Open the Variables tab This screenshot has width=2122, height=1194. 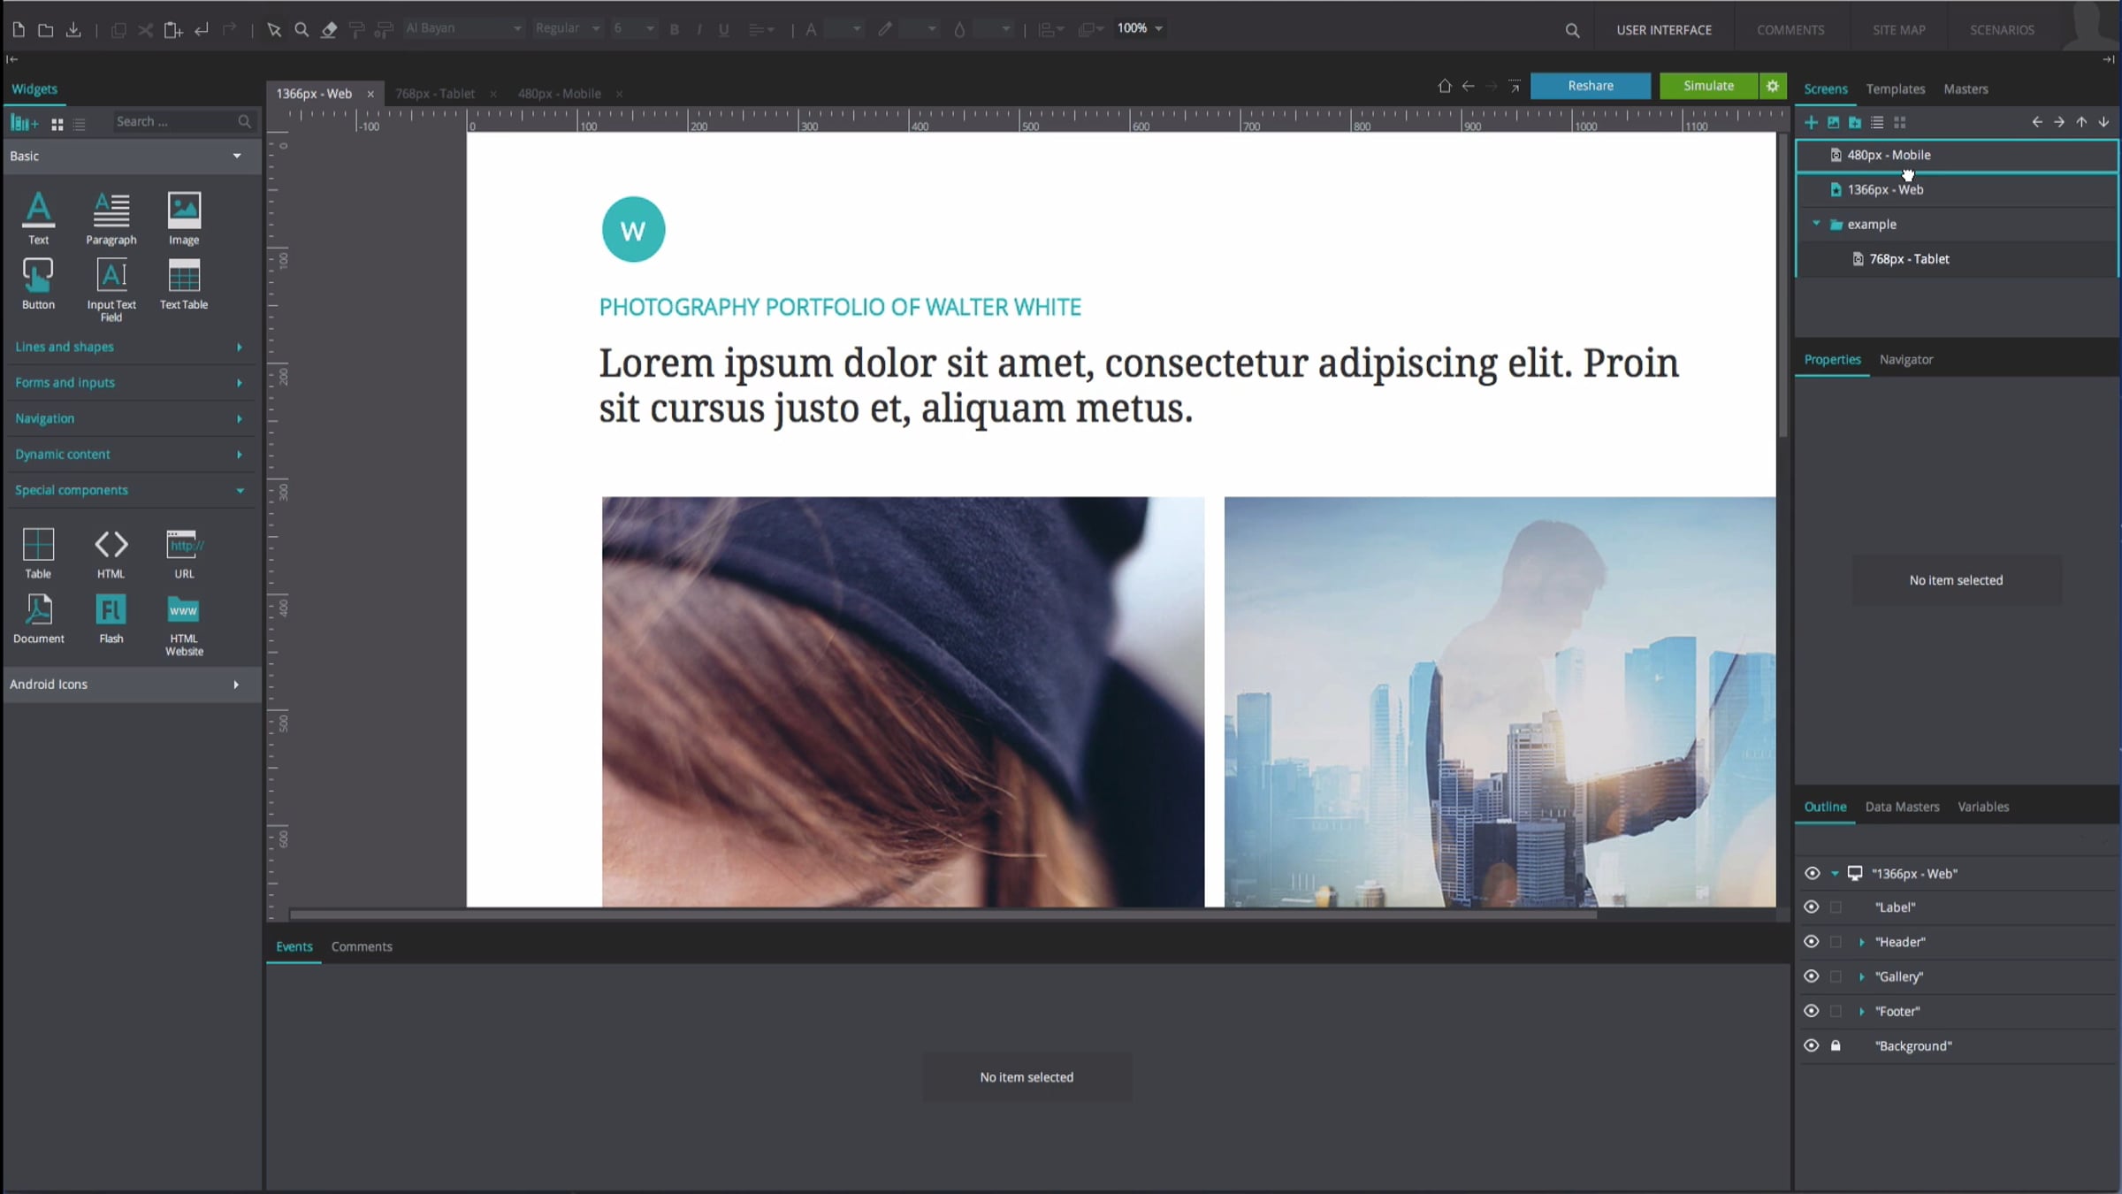pyautogui.click(x=1983, y=807)
